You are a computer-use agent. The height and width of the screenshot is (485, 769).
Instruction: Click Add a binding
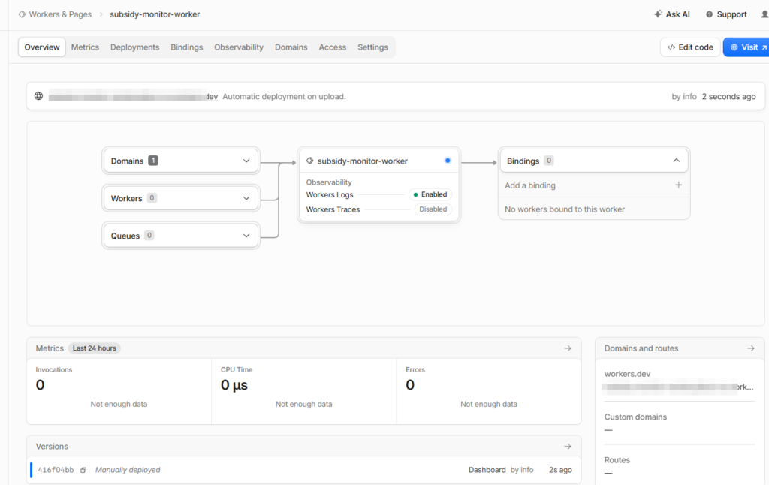(x=530, y=185)
